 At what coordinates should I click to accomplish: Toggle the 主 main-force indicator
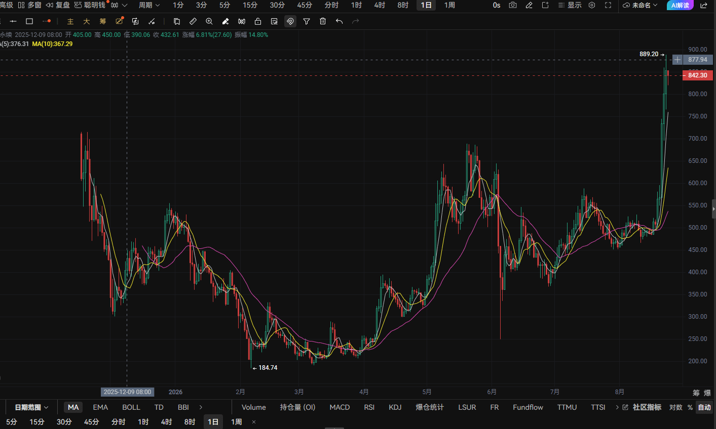point(70,21)
